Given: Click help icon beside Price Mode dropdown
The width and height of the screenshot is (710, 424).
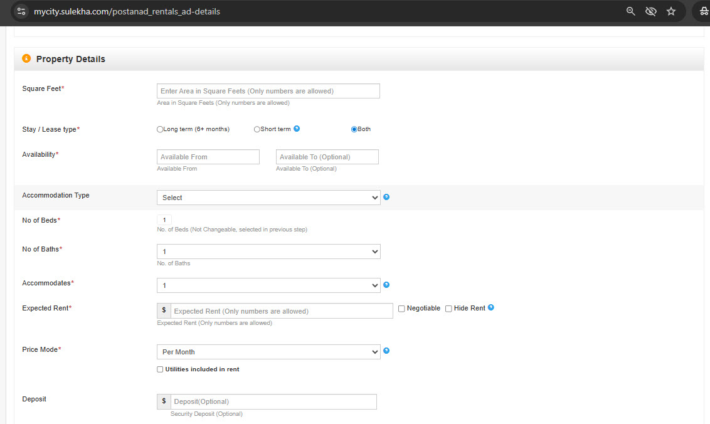Looking at the screenshot, I should coord(386,351).
